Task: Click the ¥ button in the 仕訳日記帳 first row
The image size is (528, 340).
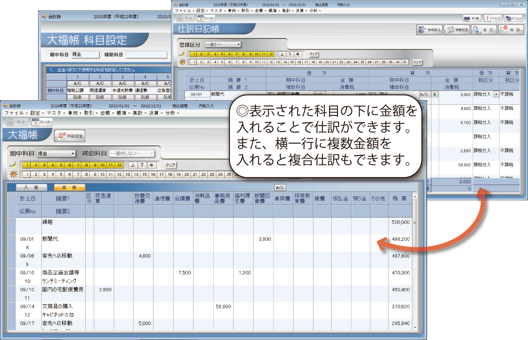Action: 435,94
